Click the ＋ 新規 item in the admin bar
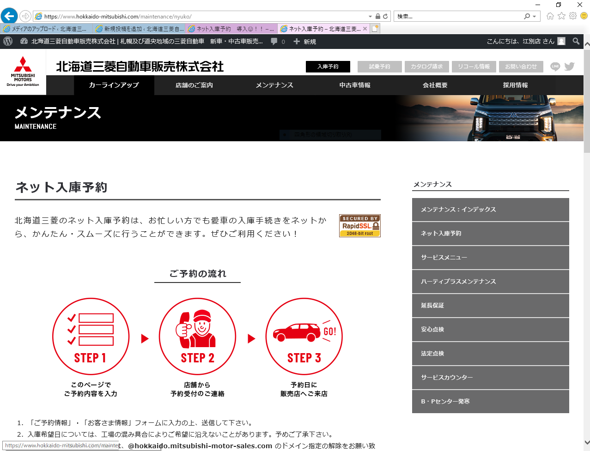Viewport: 590px width, 451px height. pyautogui.click(x=305, y=42)
